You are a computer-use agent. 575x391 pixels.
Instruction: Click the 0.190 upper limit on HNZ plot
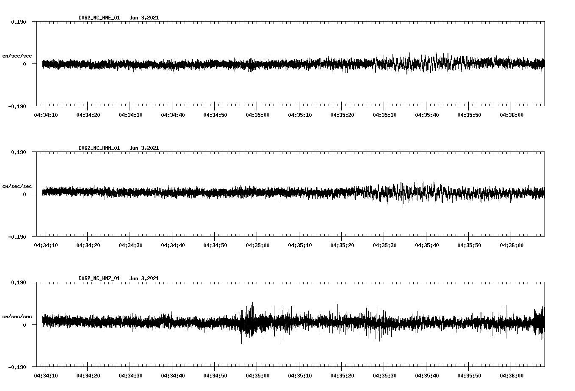pyautogui.click(x=19, y=282)
